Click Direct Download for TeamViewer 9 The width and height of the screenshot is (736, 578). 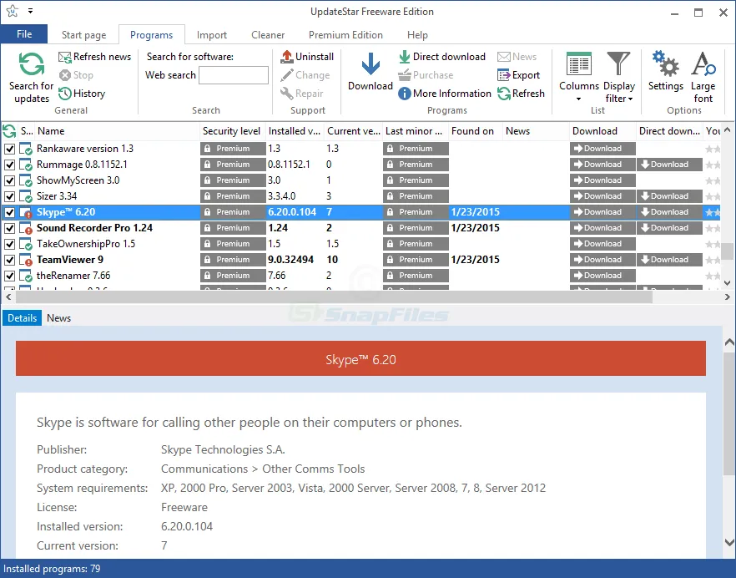[x=669, y=260]
